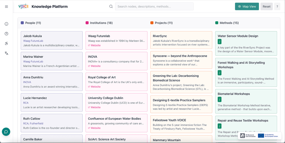The height and width of the screenshot is (143, 285).
Task: Open Repair and Reuse Textile Workshops title
Action: tap(243, 120)
